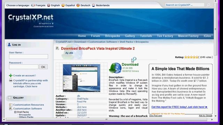Click the Dutch flag icon
This screenshot has width=223, height=125.
[x=93, y=6]
